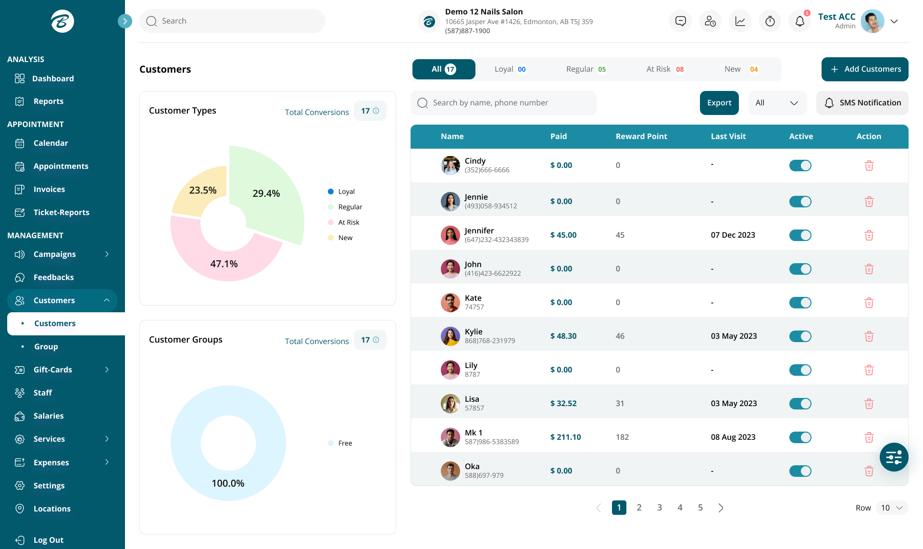Click the Regular legend swatch in Customer Types

[x=330, y=206]
